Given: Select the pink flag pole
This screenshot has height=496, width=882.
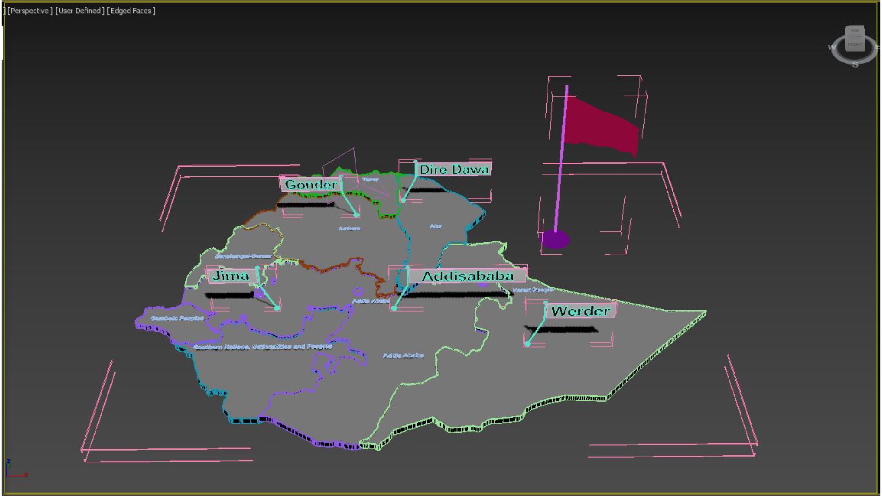Looking at the screenshot, I should (561, 158).
